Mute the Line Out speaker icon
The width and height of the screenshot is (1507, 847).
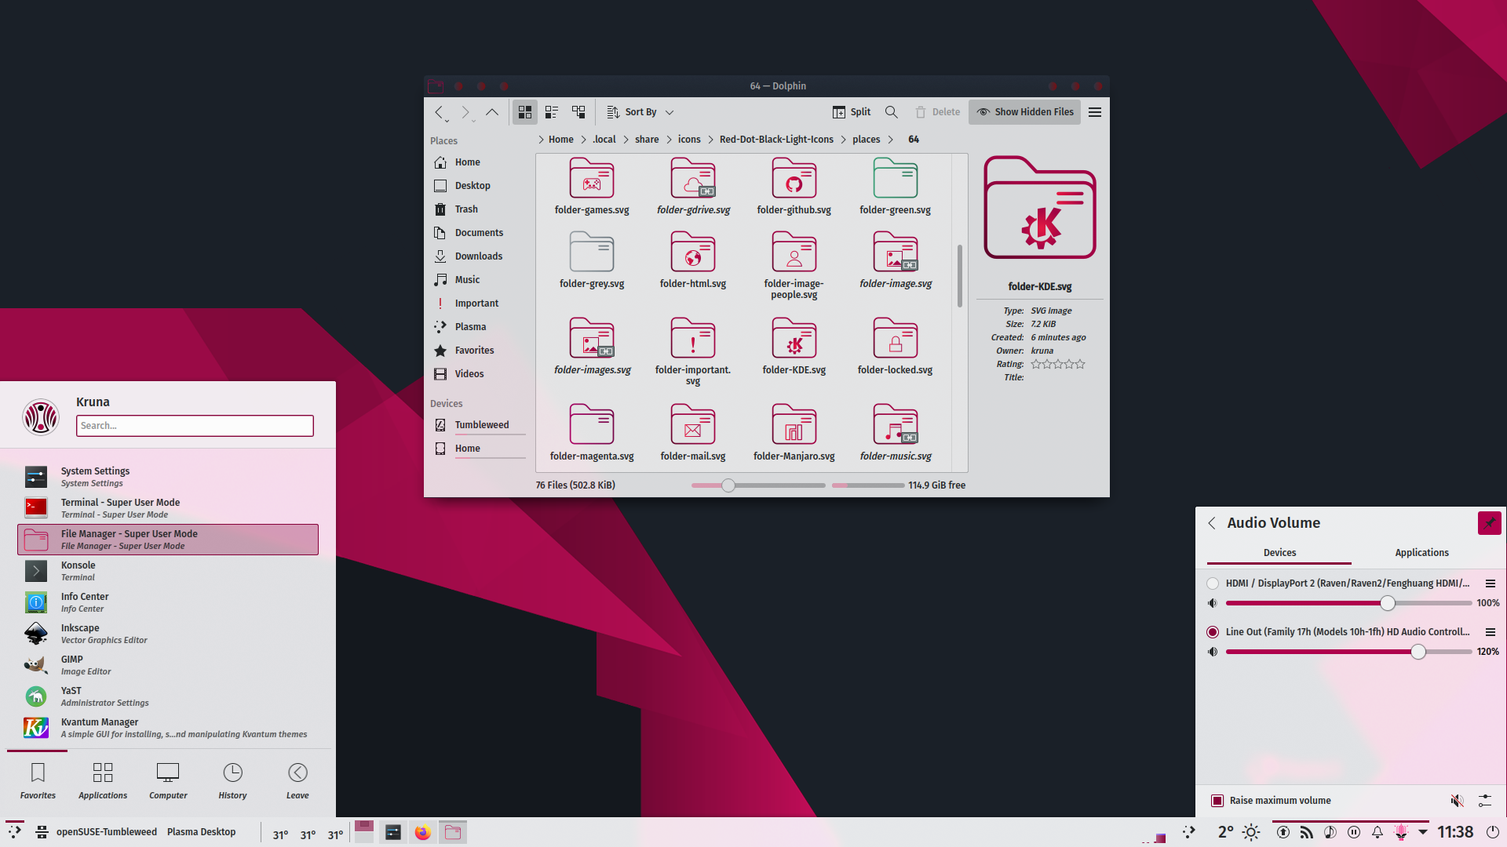point(1213,652)
